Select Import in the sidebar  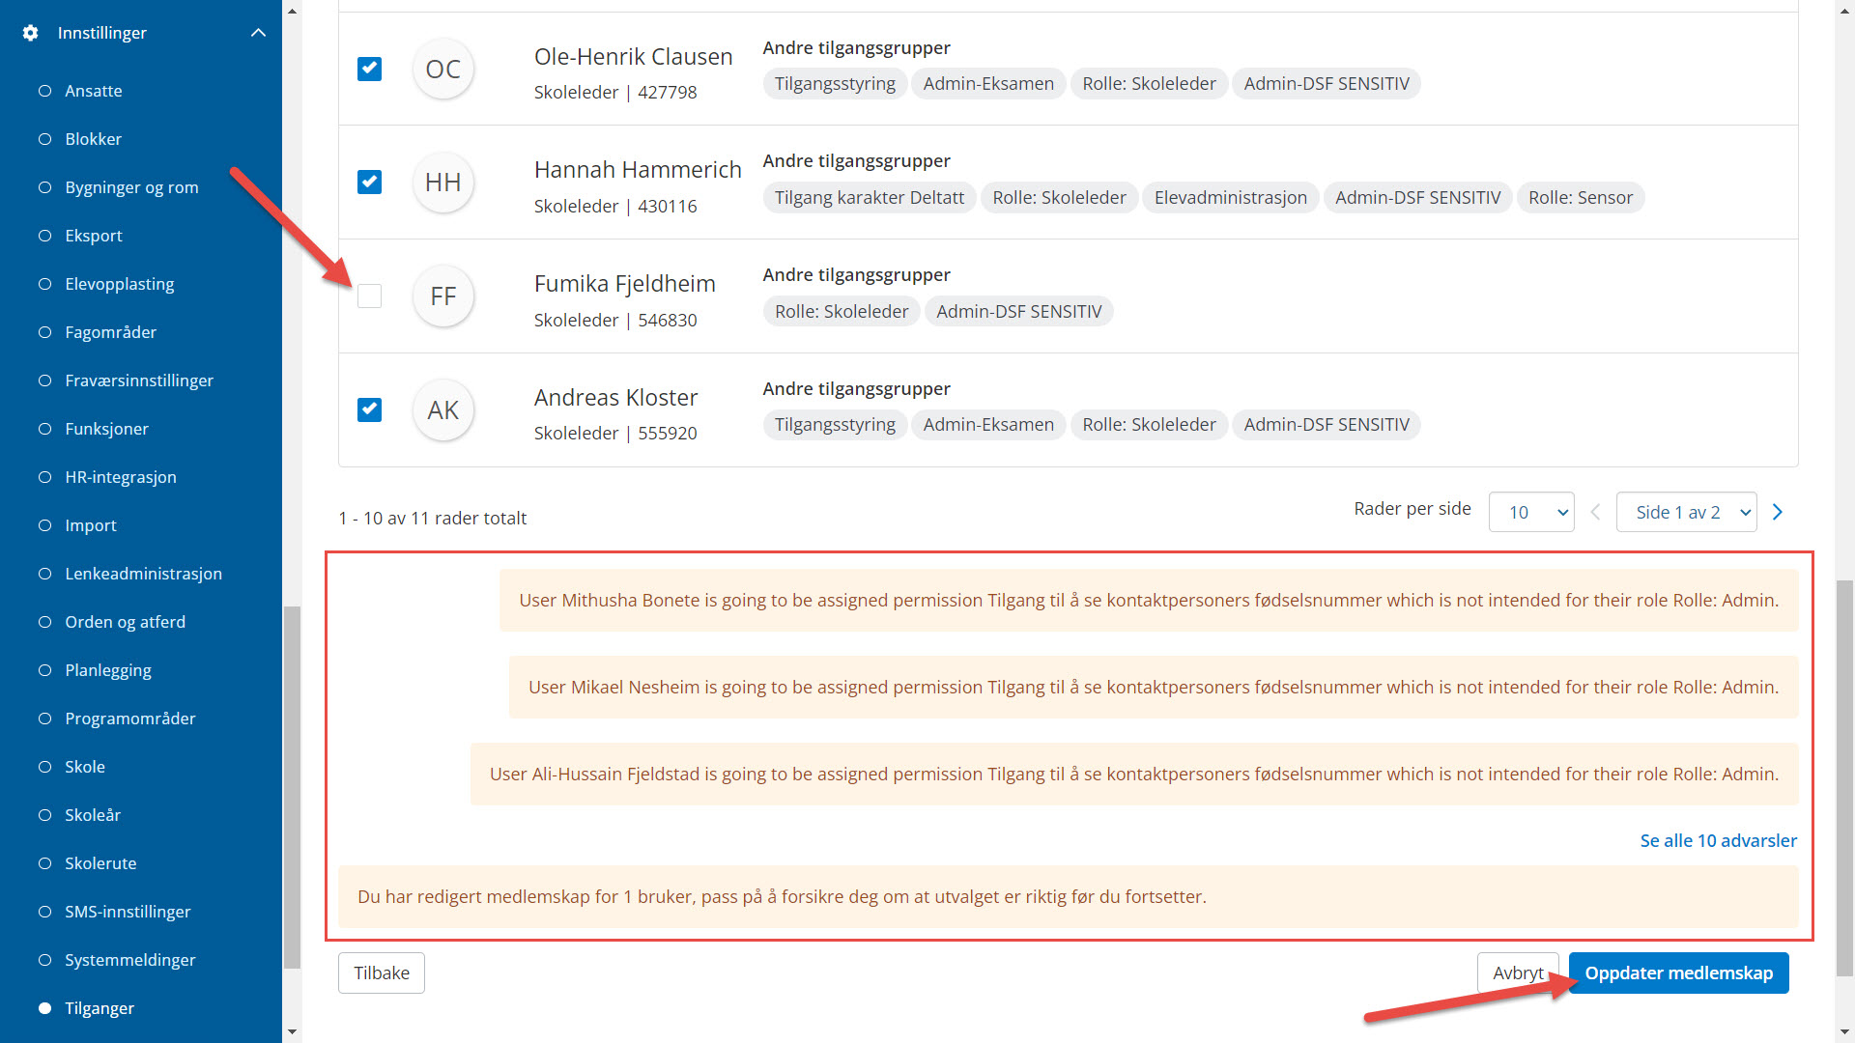90,525
